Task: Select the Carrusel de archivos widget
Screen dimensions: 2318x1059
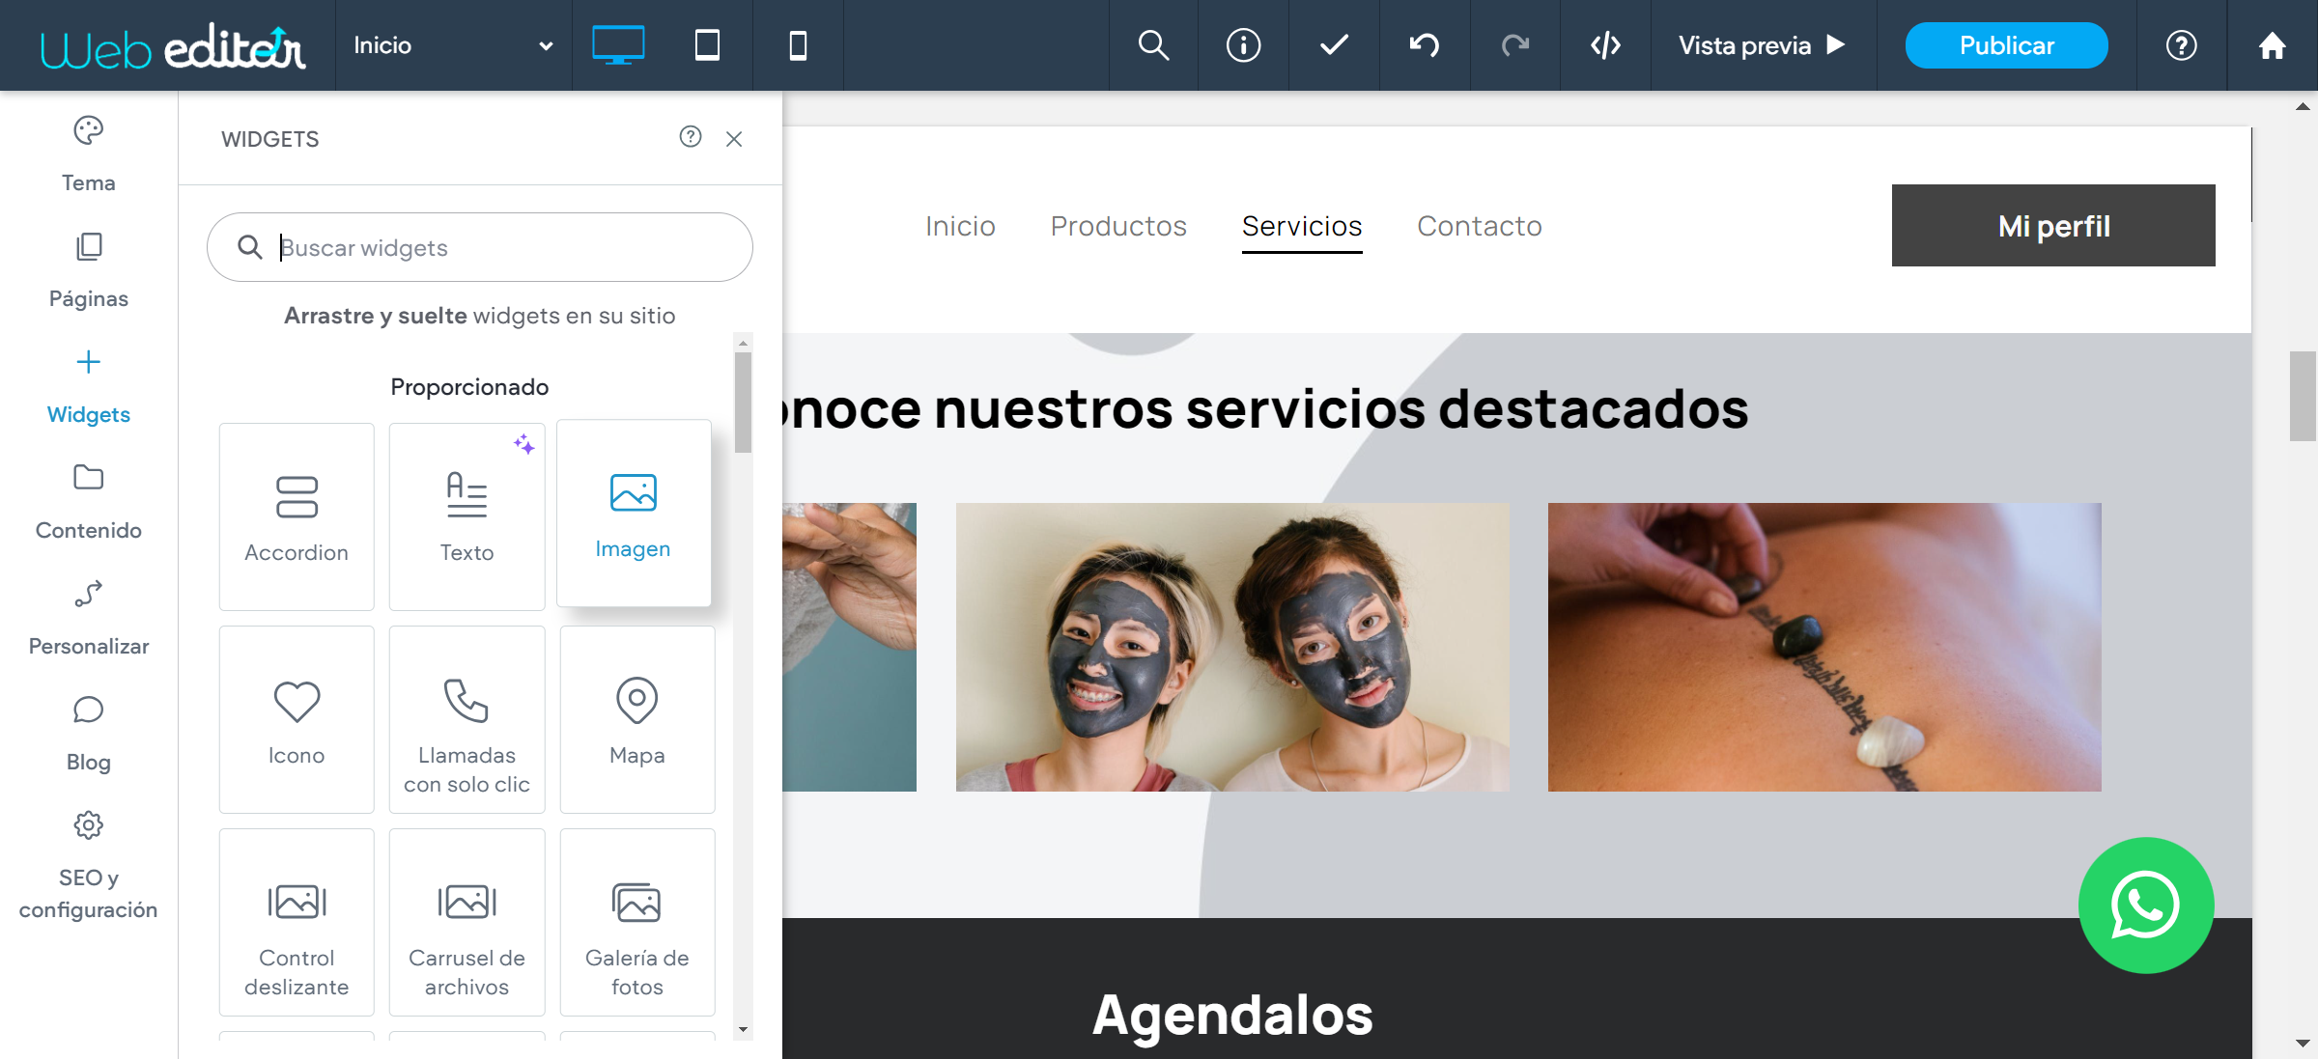Action: coord(466,922)
